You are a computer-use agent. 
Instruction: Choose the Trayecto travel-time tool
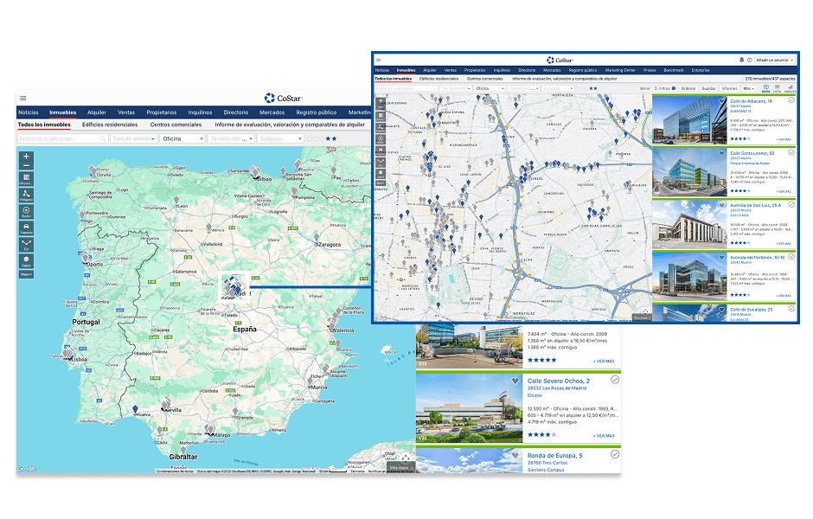tap(26, 227)
